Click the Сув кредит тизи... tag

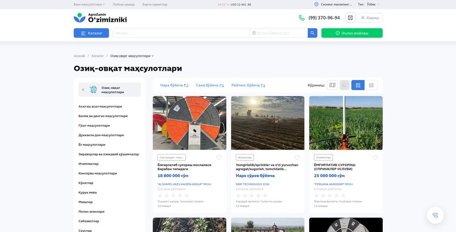pos(172,157)
